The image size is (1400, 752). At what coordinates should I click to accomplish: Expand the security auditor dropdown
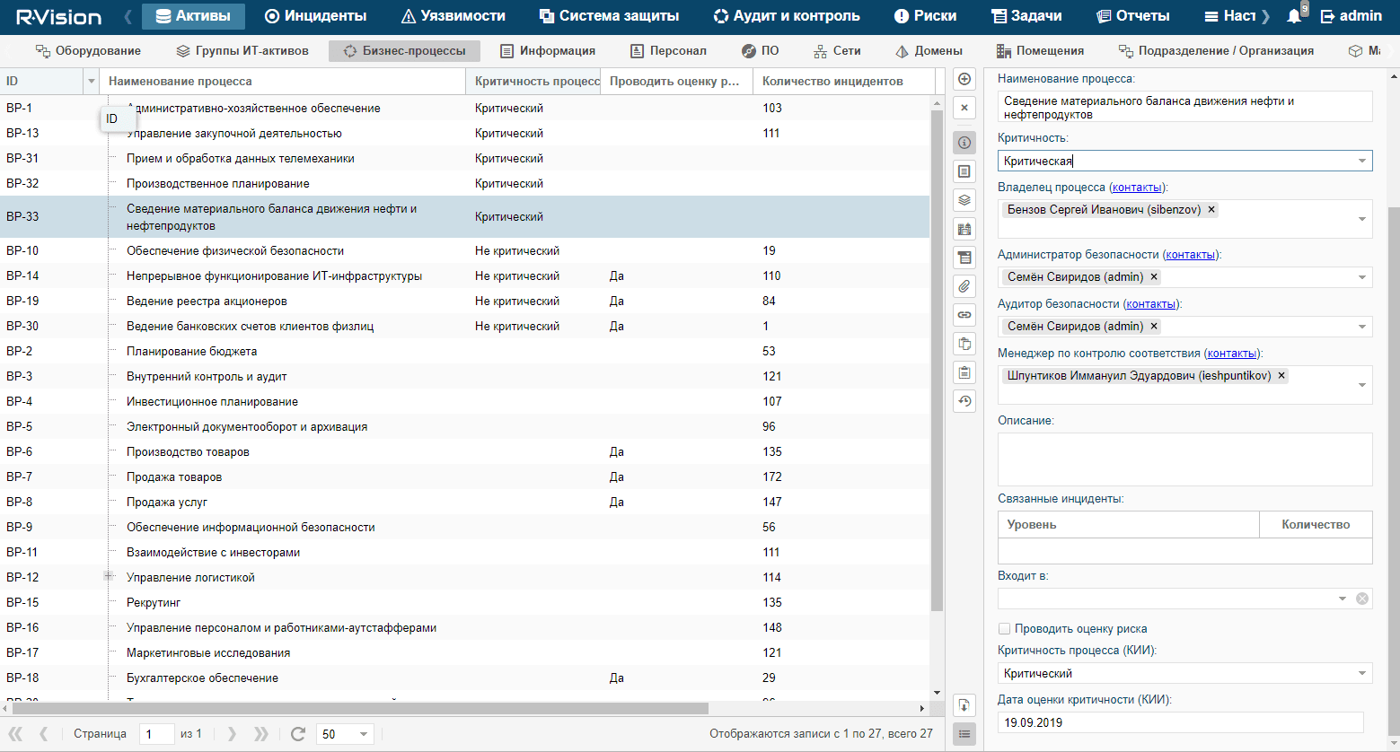(x=1362, y=327)
